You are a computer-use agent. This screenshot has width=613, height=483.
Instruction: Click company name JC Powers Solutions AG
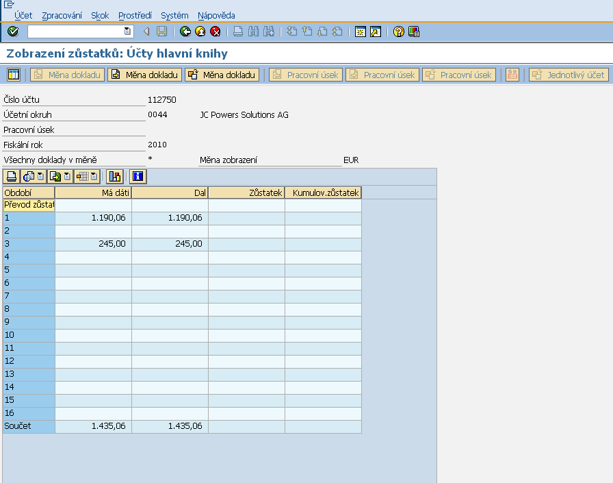(x=244, y=114)
